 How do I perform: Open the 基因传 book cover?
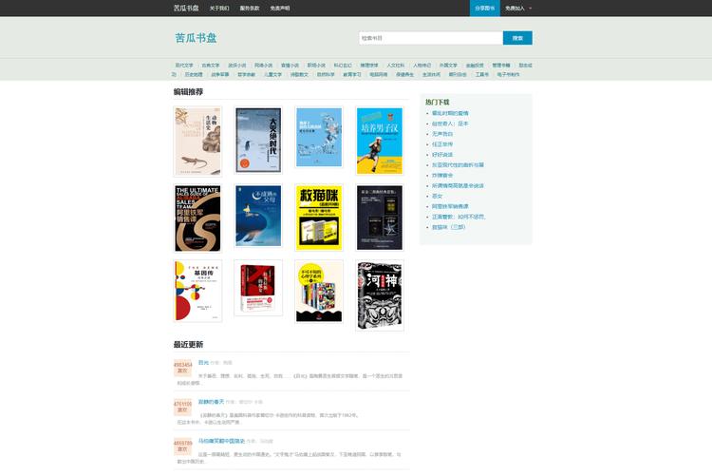tap(197, 291)
